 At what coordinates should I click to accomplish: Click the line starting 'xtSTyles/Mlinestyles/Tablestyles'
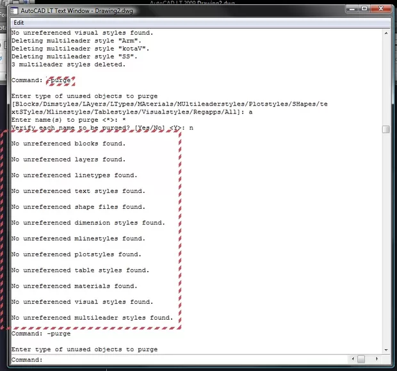(x=132, y=112)
